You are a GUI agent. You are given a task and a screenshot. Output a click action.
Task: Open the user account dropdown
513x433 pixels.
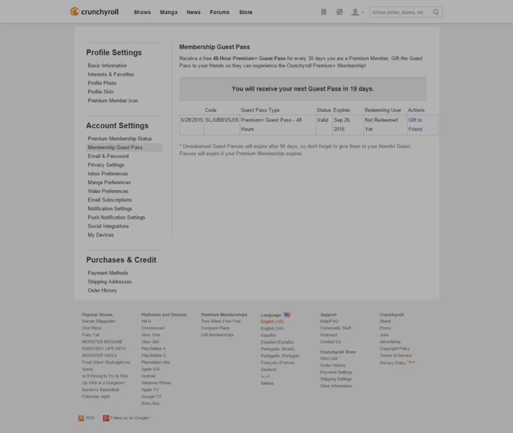[357, 13]
